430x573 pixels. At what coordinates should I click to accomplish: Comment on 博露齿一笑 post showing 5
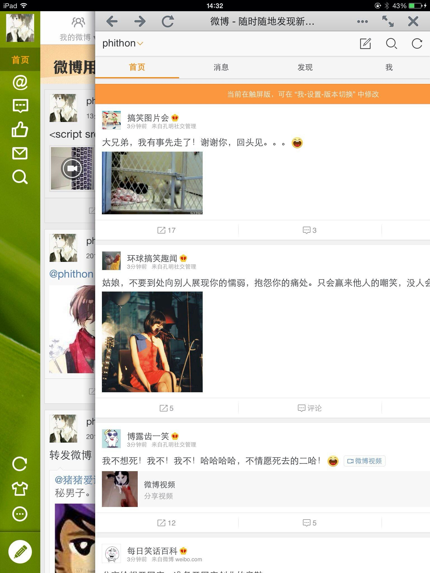pyautogui.click(x=310, y=523)
